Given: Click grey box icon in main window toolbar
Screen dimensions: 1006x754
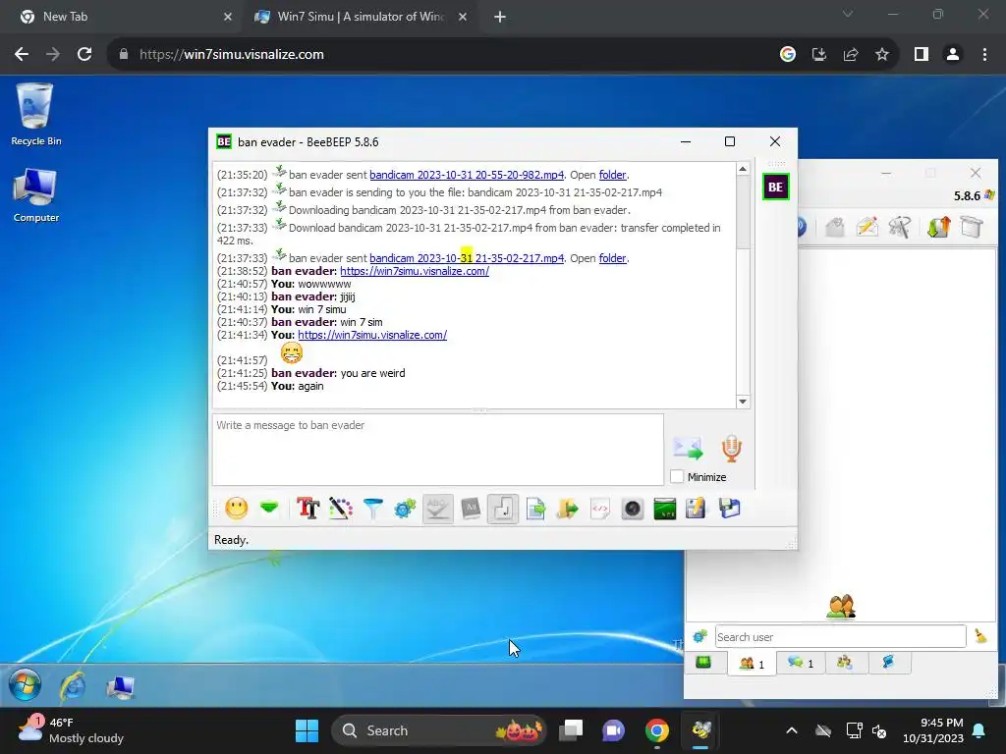Looking at the screenshot, I should click(834, 227).
